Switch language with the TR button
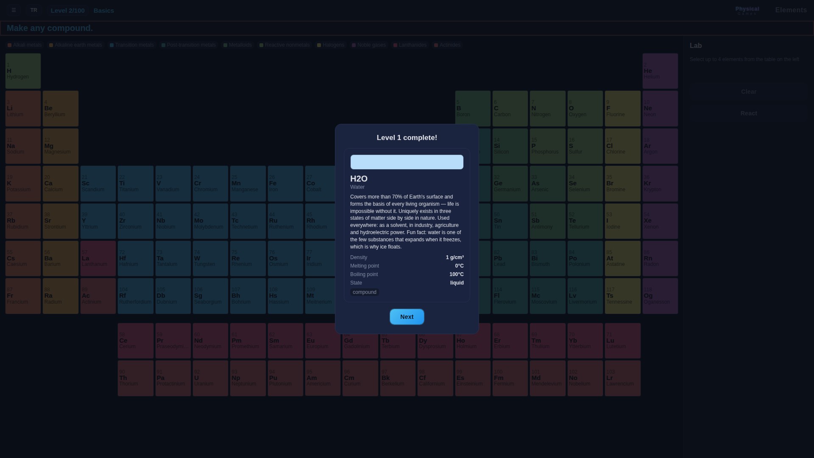Viewport: 814px width, 458px height. 34,10
